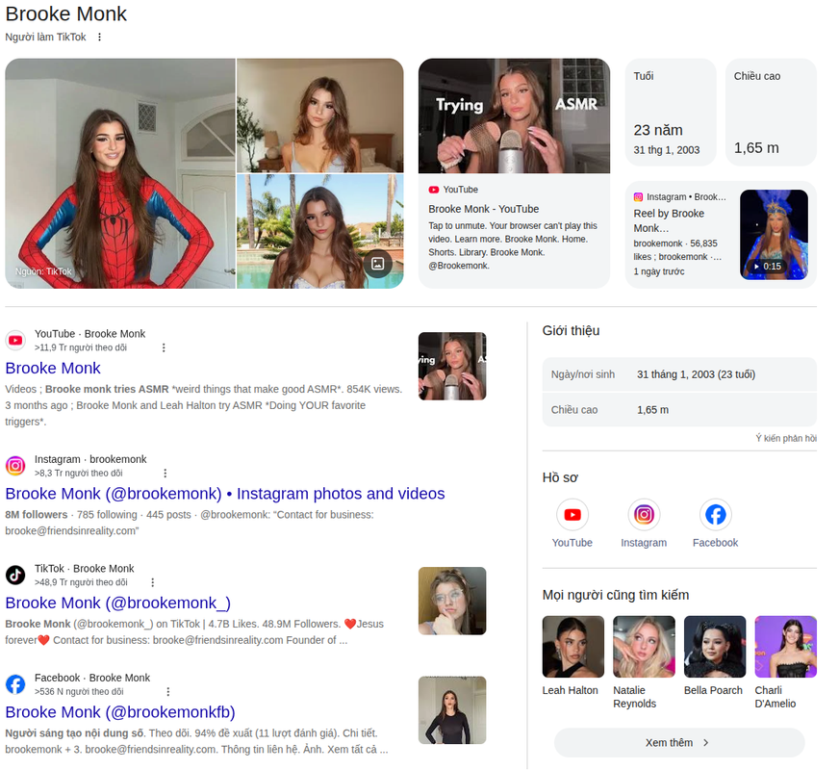
Task: Click the image gallery icon on the pool photo
Action: point(378,264)
